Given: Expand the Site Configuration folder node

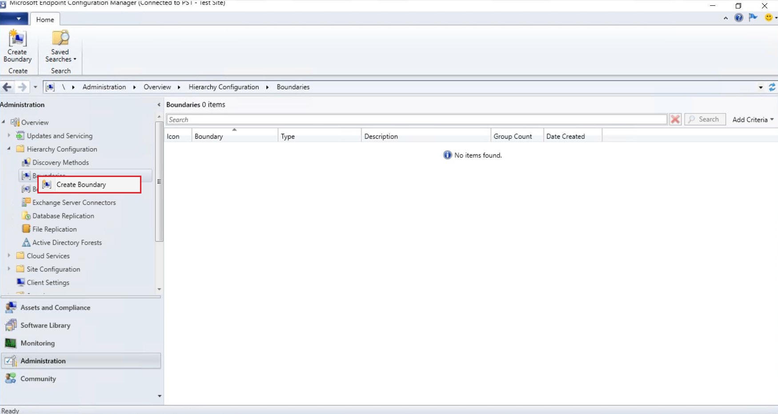Looking at the screenshot, I should (x=9, y=269).
